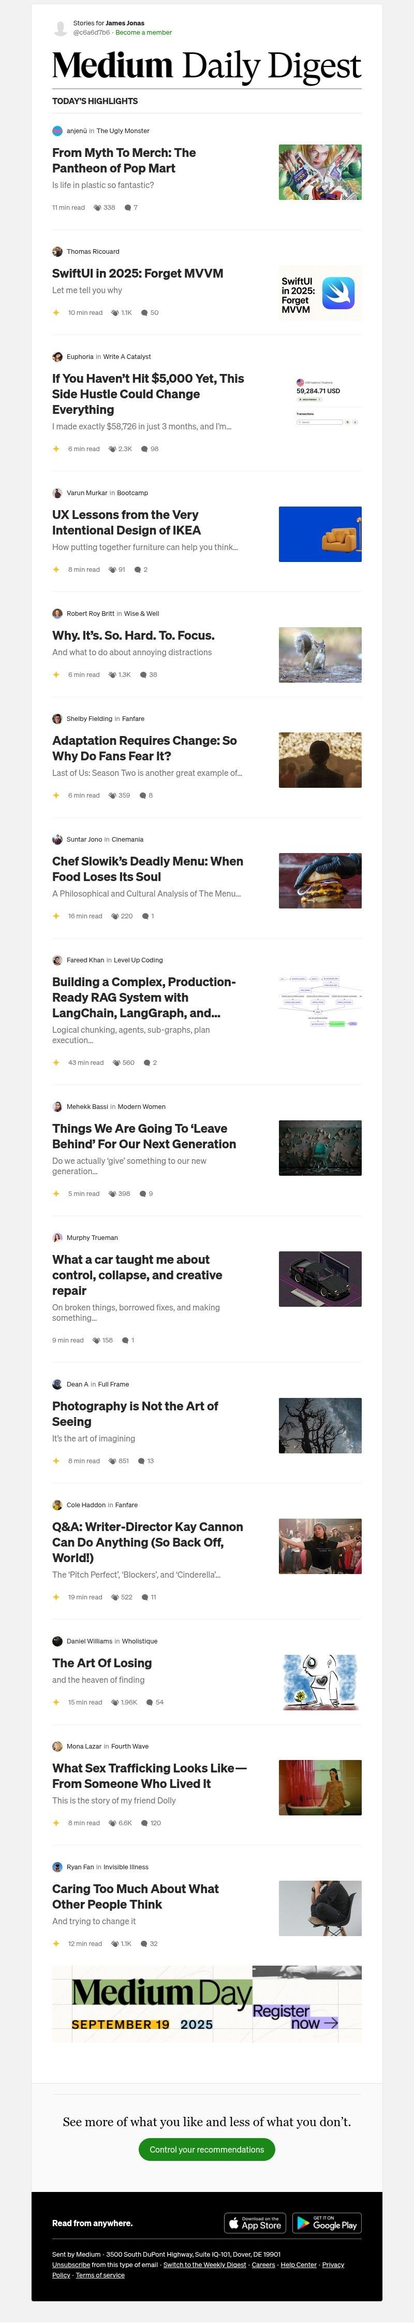
Task: Open The Ugly Monster publication link
Action: click(x=123, y=131)
